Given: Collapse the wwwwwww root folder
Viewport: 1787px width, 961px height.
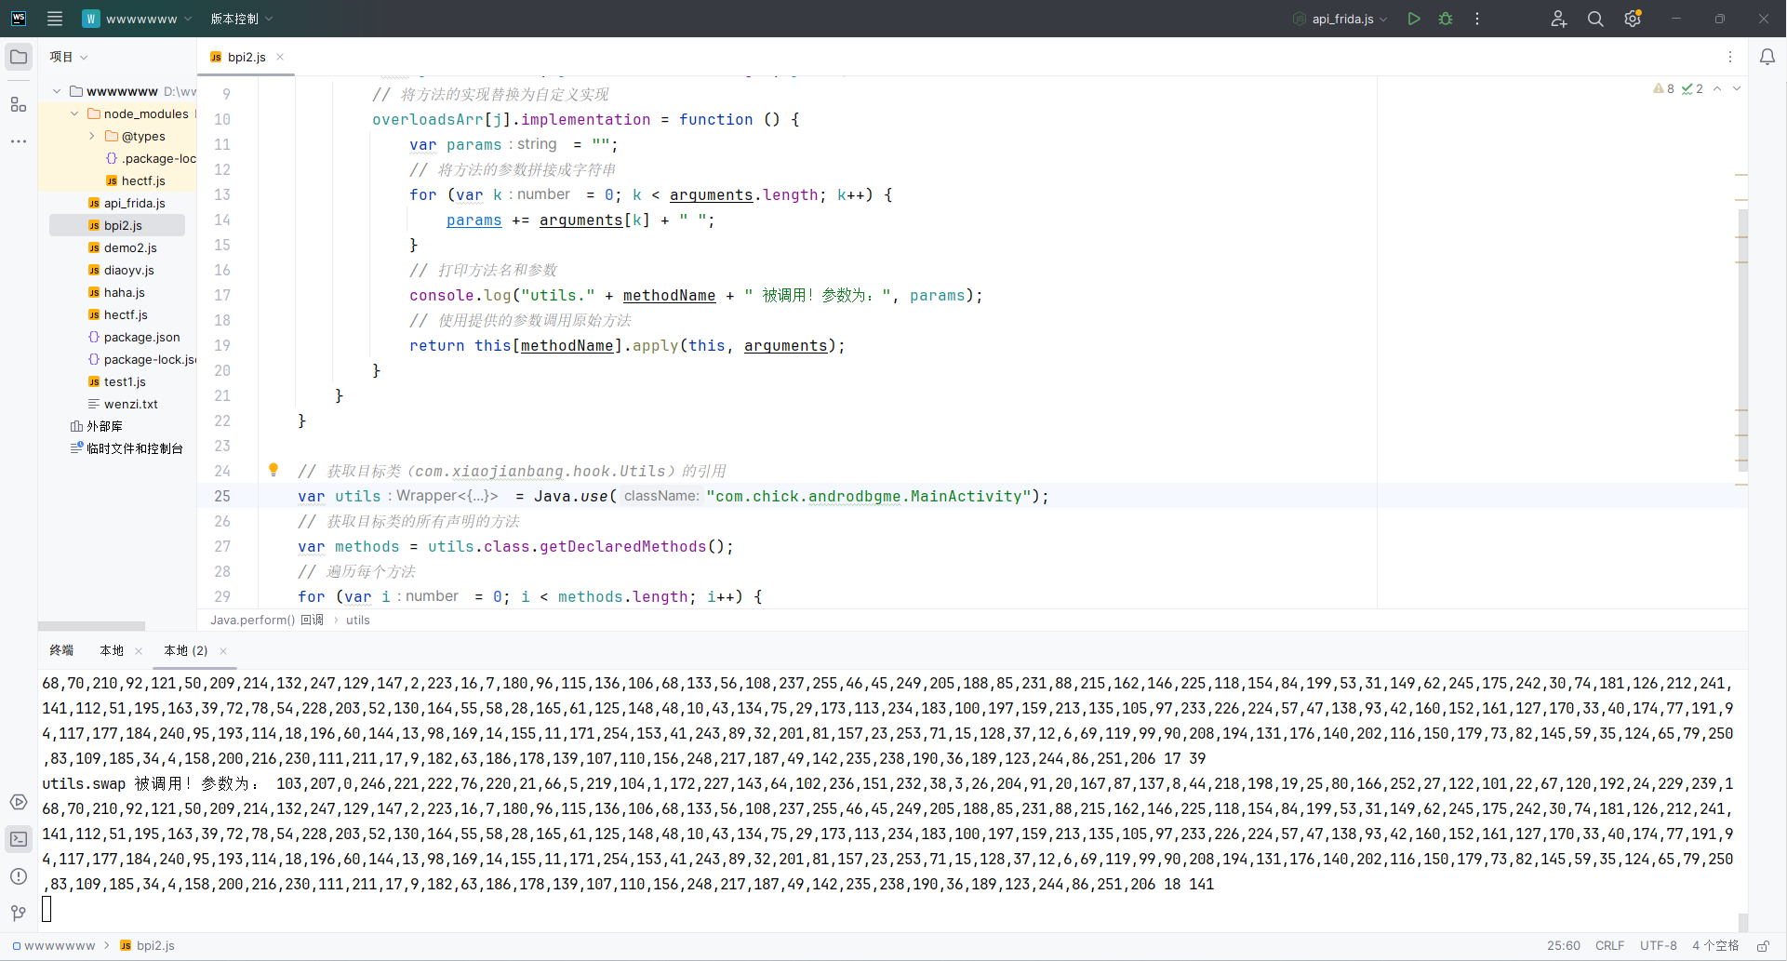Looking at the screenshot, I should [57, 91].
